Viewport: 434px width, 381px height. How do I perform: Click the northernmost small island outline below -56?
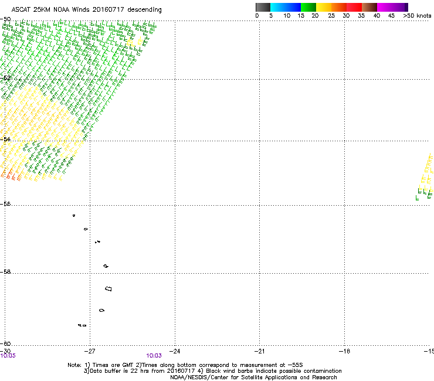pyautogui.click(x=74, y=215)
